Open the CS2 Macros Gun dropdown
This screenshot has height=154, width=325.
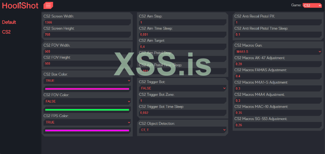pyautogui.click(x=278, y=51)
